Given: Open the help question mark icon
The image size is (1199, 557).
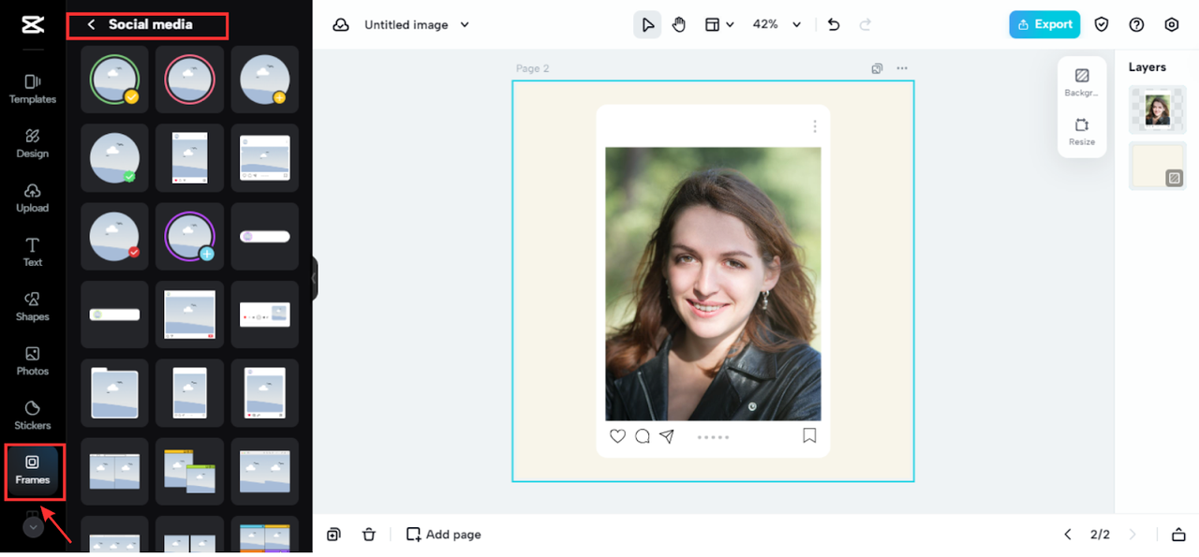Looking at the screenshot, I should [1136, 25].
